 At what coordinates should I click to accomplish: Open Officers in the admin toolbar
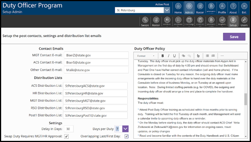[x=167, y=21]
